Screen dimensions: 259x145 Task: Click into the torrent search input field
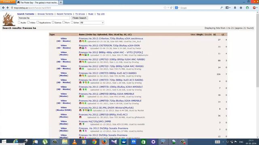click(x=44, y=18)
